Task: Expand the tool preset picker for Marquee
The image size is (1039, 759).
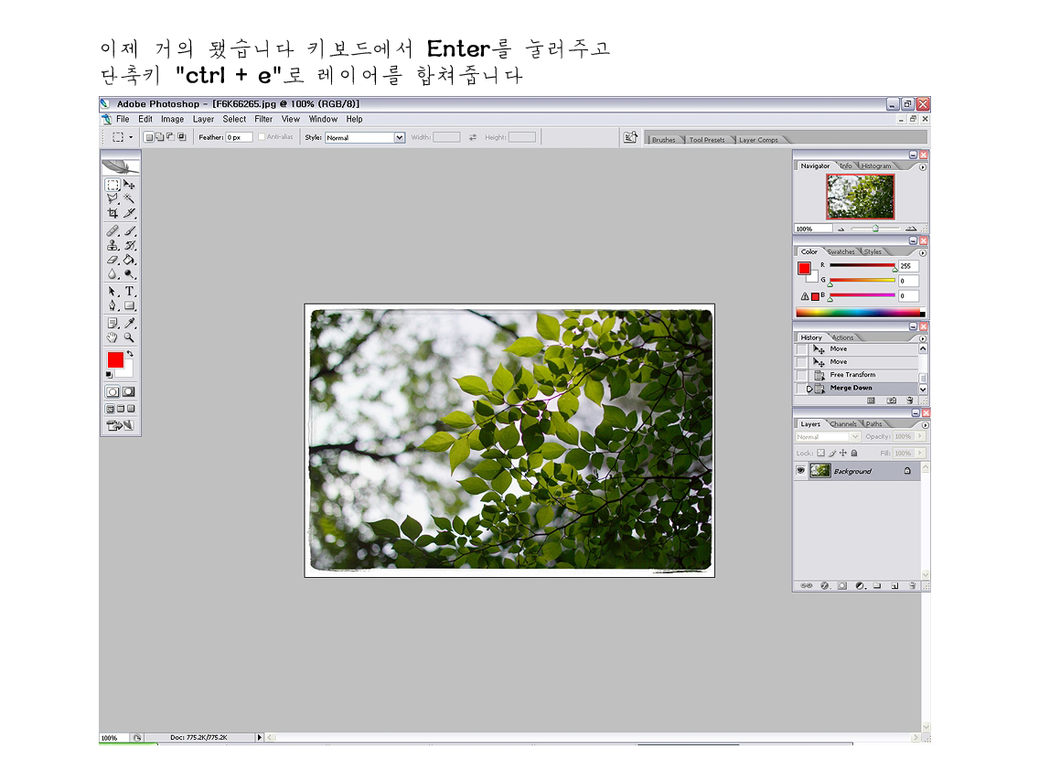Action: (x=122, y=137)
